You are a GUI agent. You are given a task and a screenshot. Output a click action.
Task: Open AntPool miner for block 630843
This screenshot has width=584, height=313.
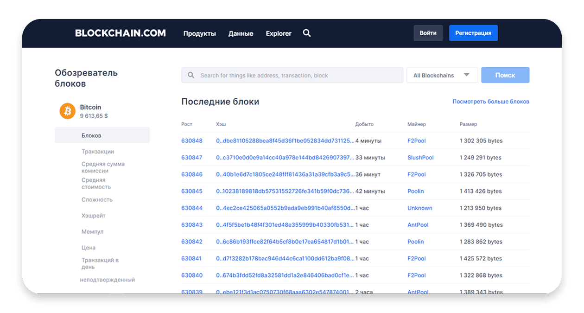point(418,225)
